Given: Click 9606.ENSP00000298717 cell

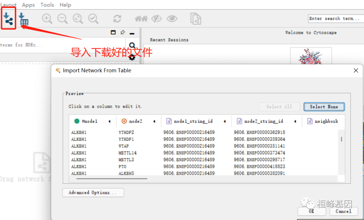Looking at the screenshot, I should click(259, 160).
